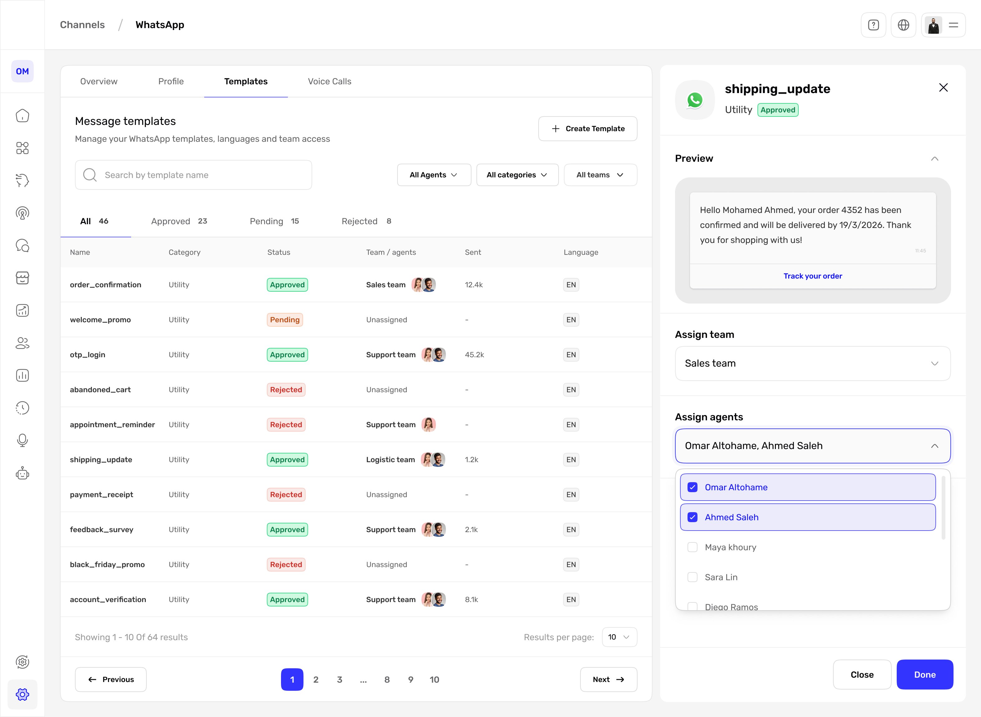Click the agent avatar for appointment_reminder
The height and width of the screenshot is (717, 981).
coord(428,424)
